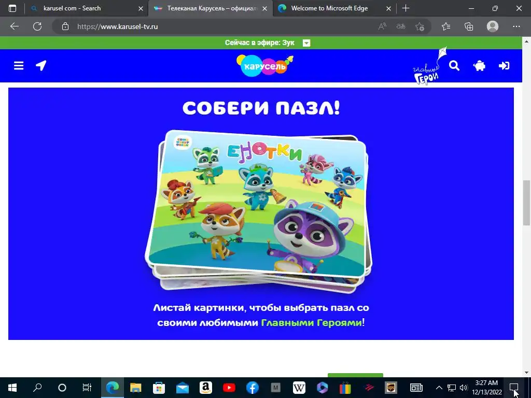Open volume control tray icon
The width and height of the screenshot is (531, 398).
click(x=464, y=388)
